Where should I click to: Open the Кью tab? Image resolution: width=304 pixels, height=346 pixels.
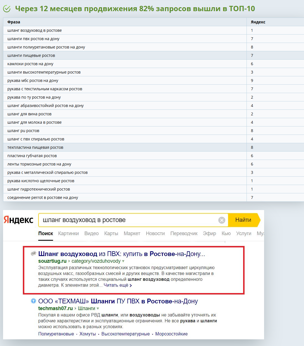coord(226,233)
